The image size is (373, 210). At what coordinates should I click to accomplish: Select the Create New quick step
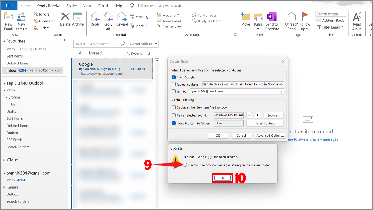click(x=169, y=27)
